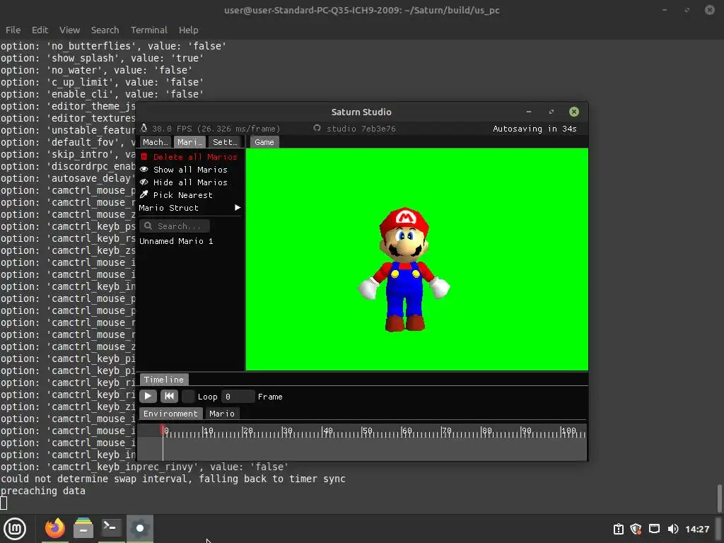Expand the Mario Struct submenu arrow
Image resolution: width=724 pixels, height=543 pixels.
point(238,208)
